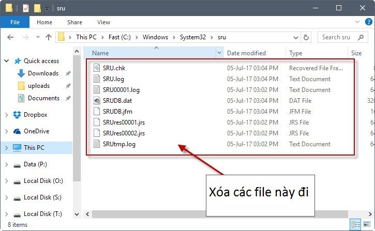Image resolution: width=375 pixels, height=231 pixels.
Task: Sort files by Date modified column
Action: click(246, 53)
